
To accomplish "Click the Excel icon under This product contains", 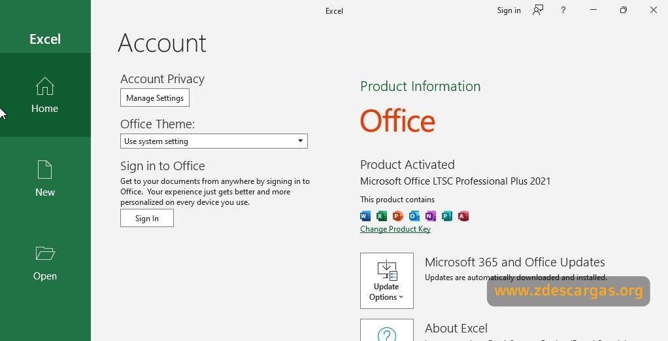I will pos(381,216).
